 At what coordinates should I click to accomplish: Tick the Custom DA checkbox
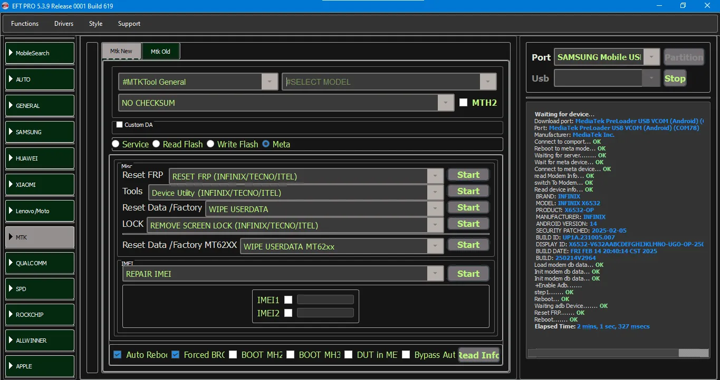point(119,125)
